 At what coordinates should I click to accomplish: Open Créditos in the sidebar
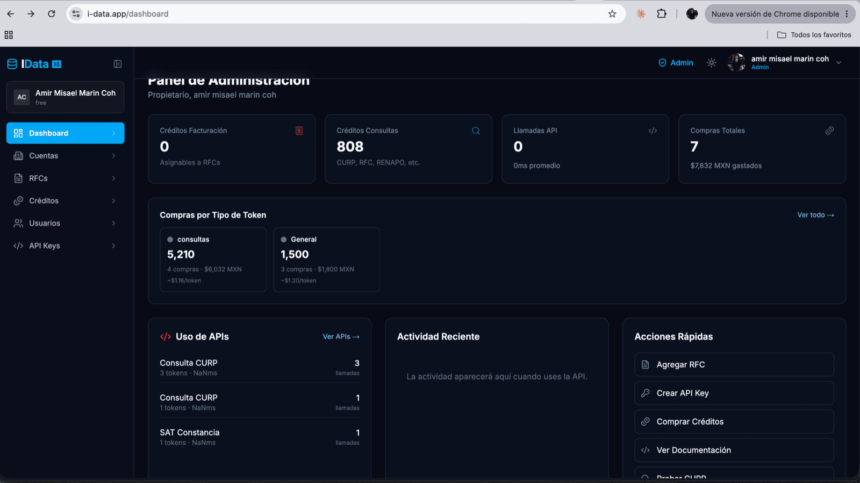click(x=66, y=201)
